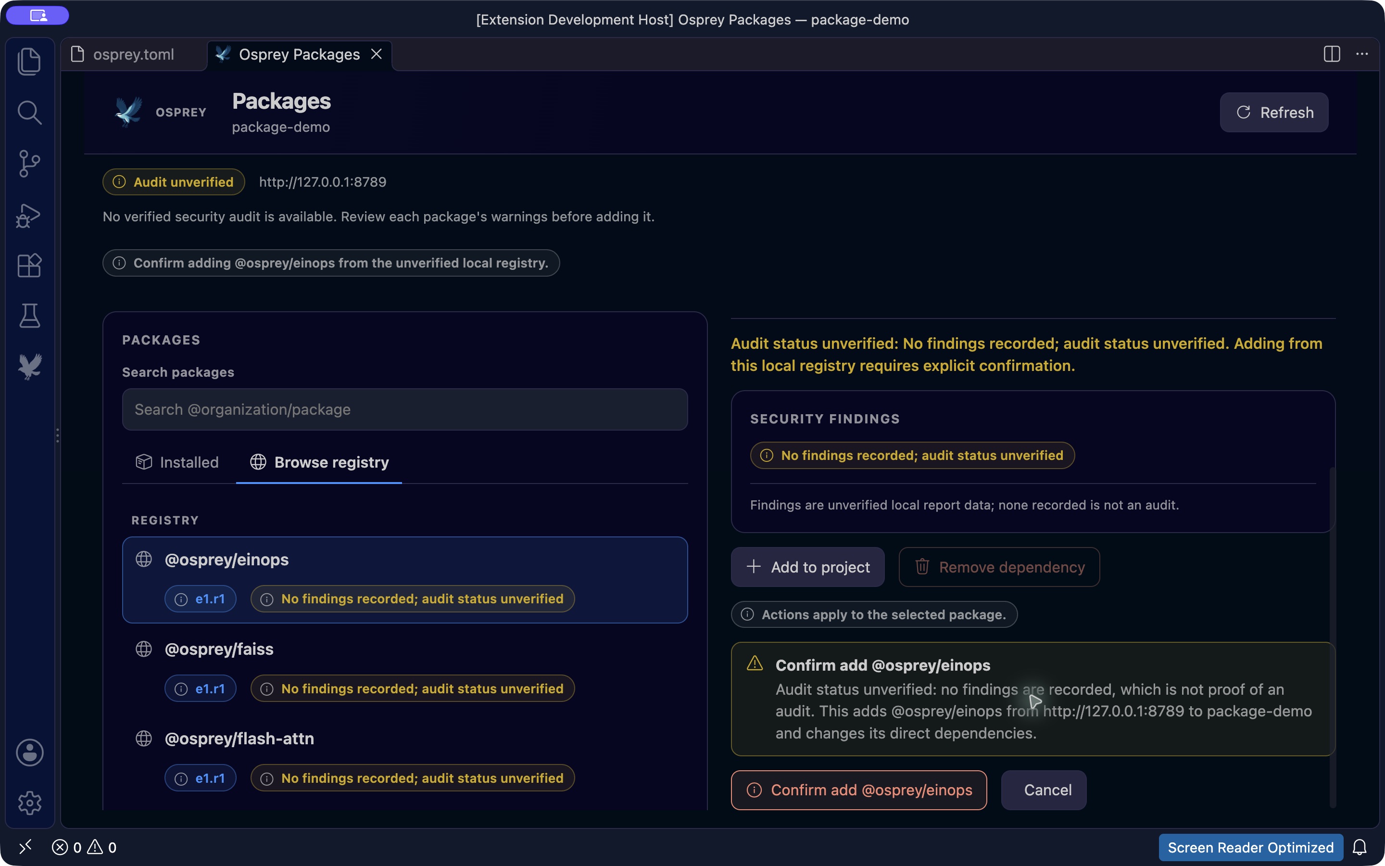1385x866 pixels.
Task: Click Remove dependency button
Action: coord(999,567)
